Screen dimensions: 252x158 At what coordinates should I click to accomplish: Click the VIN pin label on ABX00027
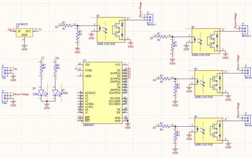[x=87, y=65]
